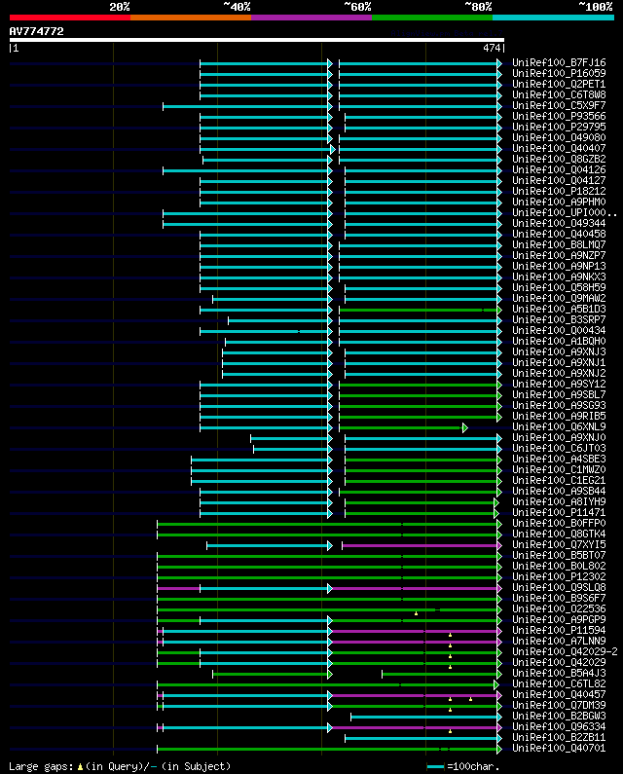Click the B2BGW3 cyan alignment bar
The height and width of the screenshot is (774, 623).
424,717
